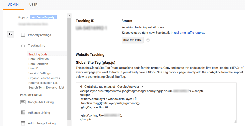245x126 pixels.
Task: Click the 'Receiving traffic in past 48 hours' text
Action: tap(143, 27)
